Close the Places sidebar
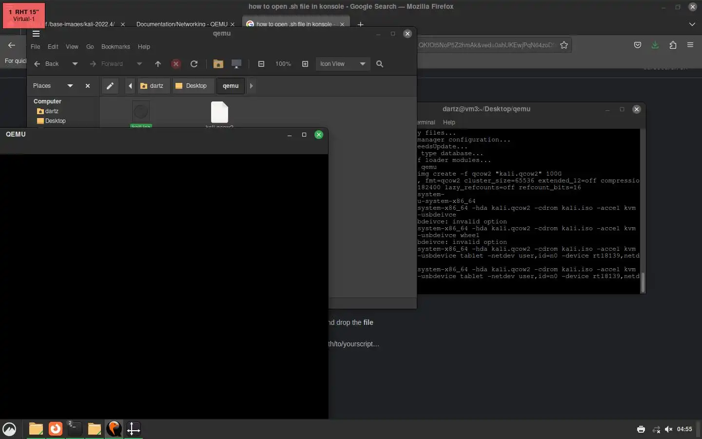The width and height of the screenshot is (702, 439). 88,86
